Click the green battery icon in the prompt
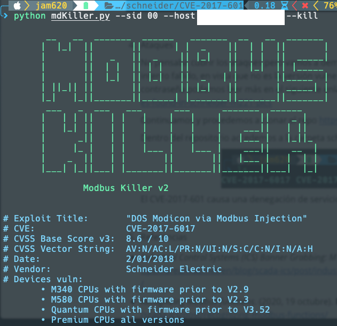Viewport: 337px width, 326px height. coord(86,5)
